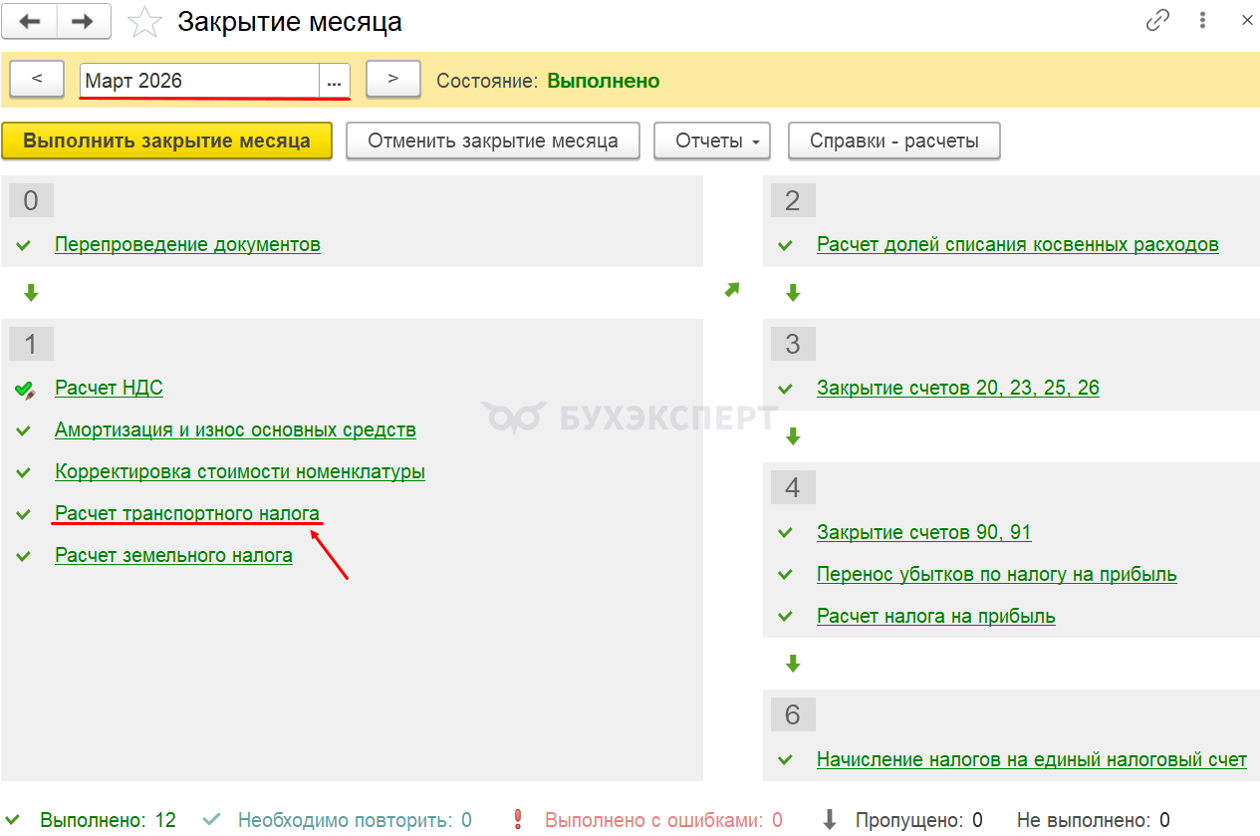Switch to next month with > button

click(x=392, y=80)
